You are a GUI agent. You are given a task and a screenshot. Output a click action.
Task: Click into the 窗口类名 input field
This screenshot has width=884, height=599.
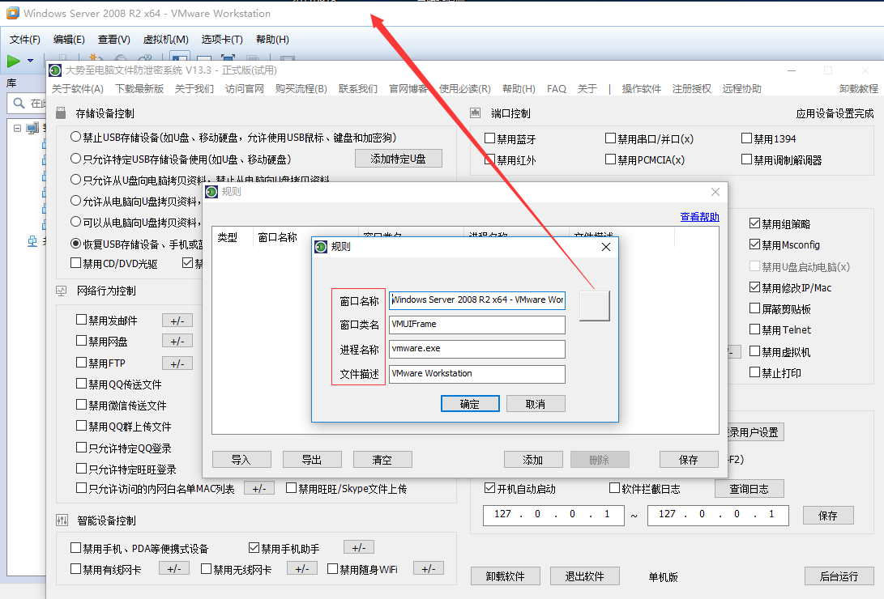click(x=476, y=325)
